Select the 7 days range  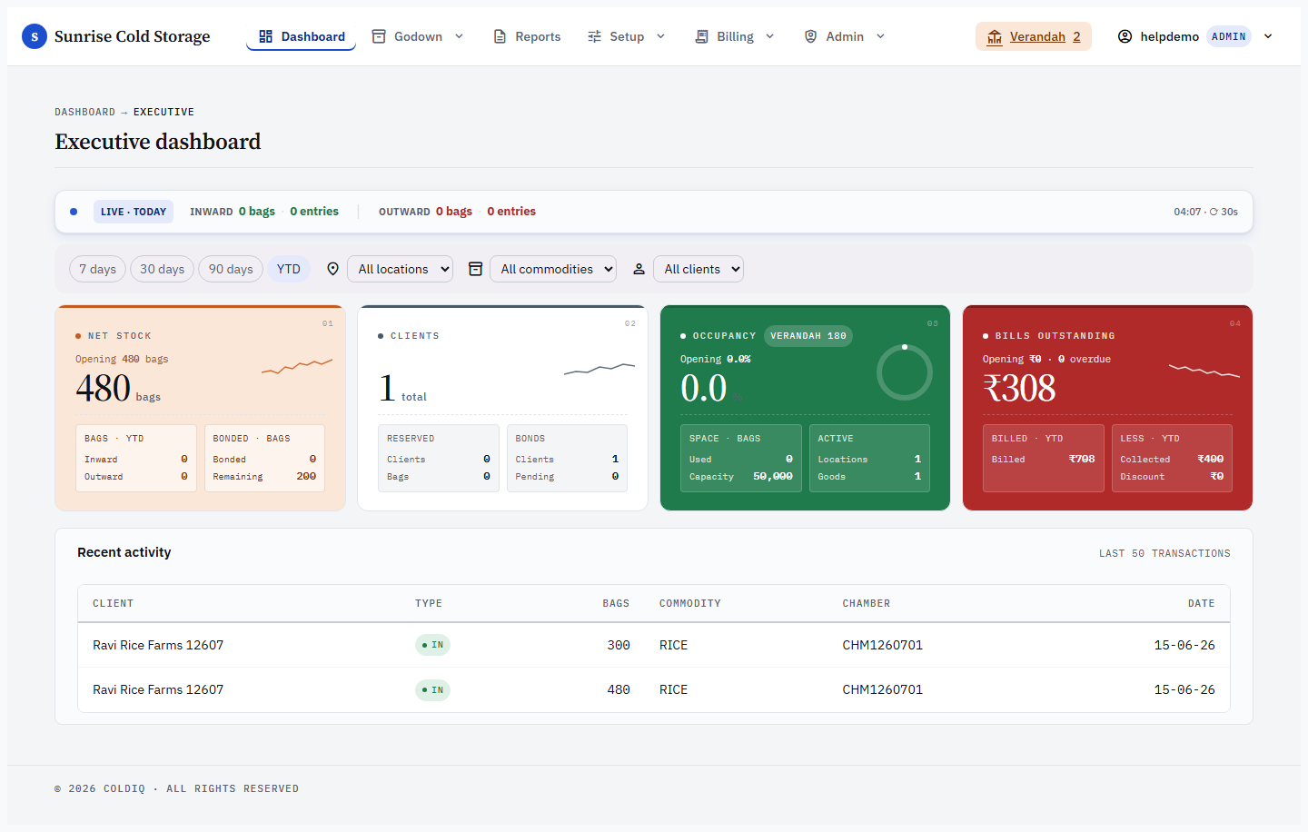coord(97,269)
